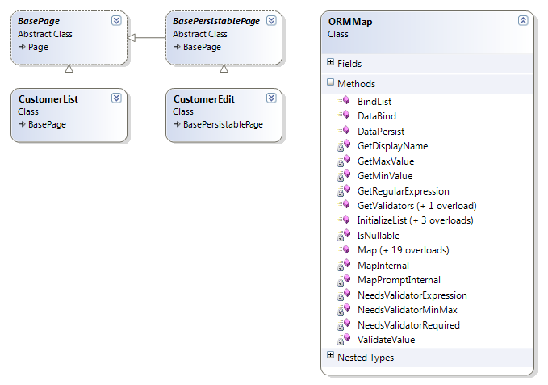Select the ValidateValue method icon
This screenshot has height=385, width=548.
[x=344, y=339]
